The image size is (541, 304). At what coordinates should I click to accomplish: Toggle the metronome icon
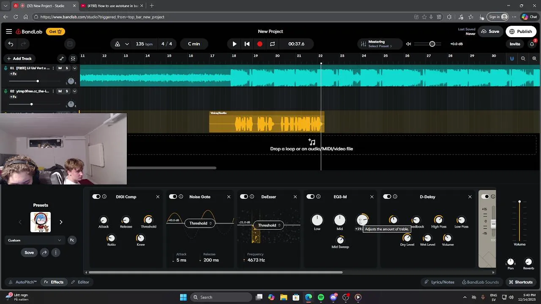[x=117, y=44]
